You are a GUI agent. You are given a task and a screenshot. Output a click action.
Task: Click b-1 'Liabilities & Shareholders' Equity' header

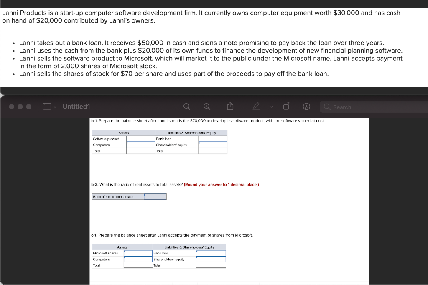tap(191, 133)
